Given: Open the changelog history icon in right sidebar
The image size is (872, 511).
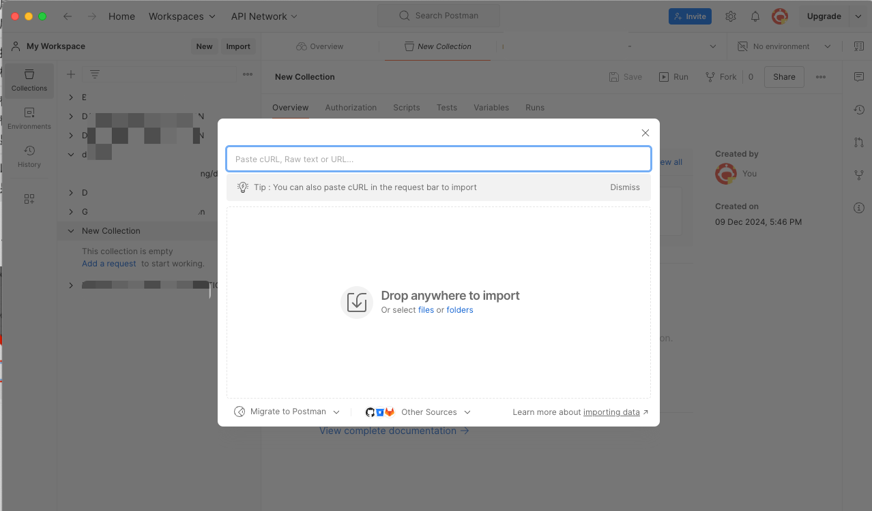Looking at the screenshot, I should point(859,110).
